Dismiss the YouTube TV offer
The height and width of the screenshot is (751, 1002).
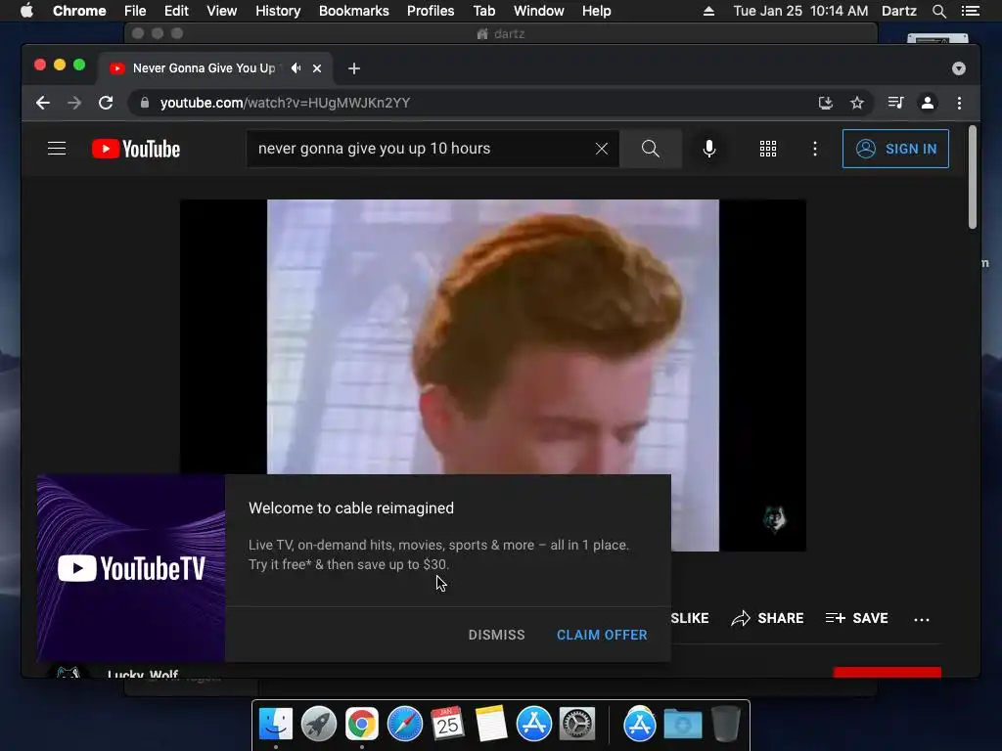(496, 635)
